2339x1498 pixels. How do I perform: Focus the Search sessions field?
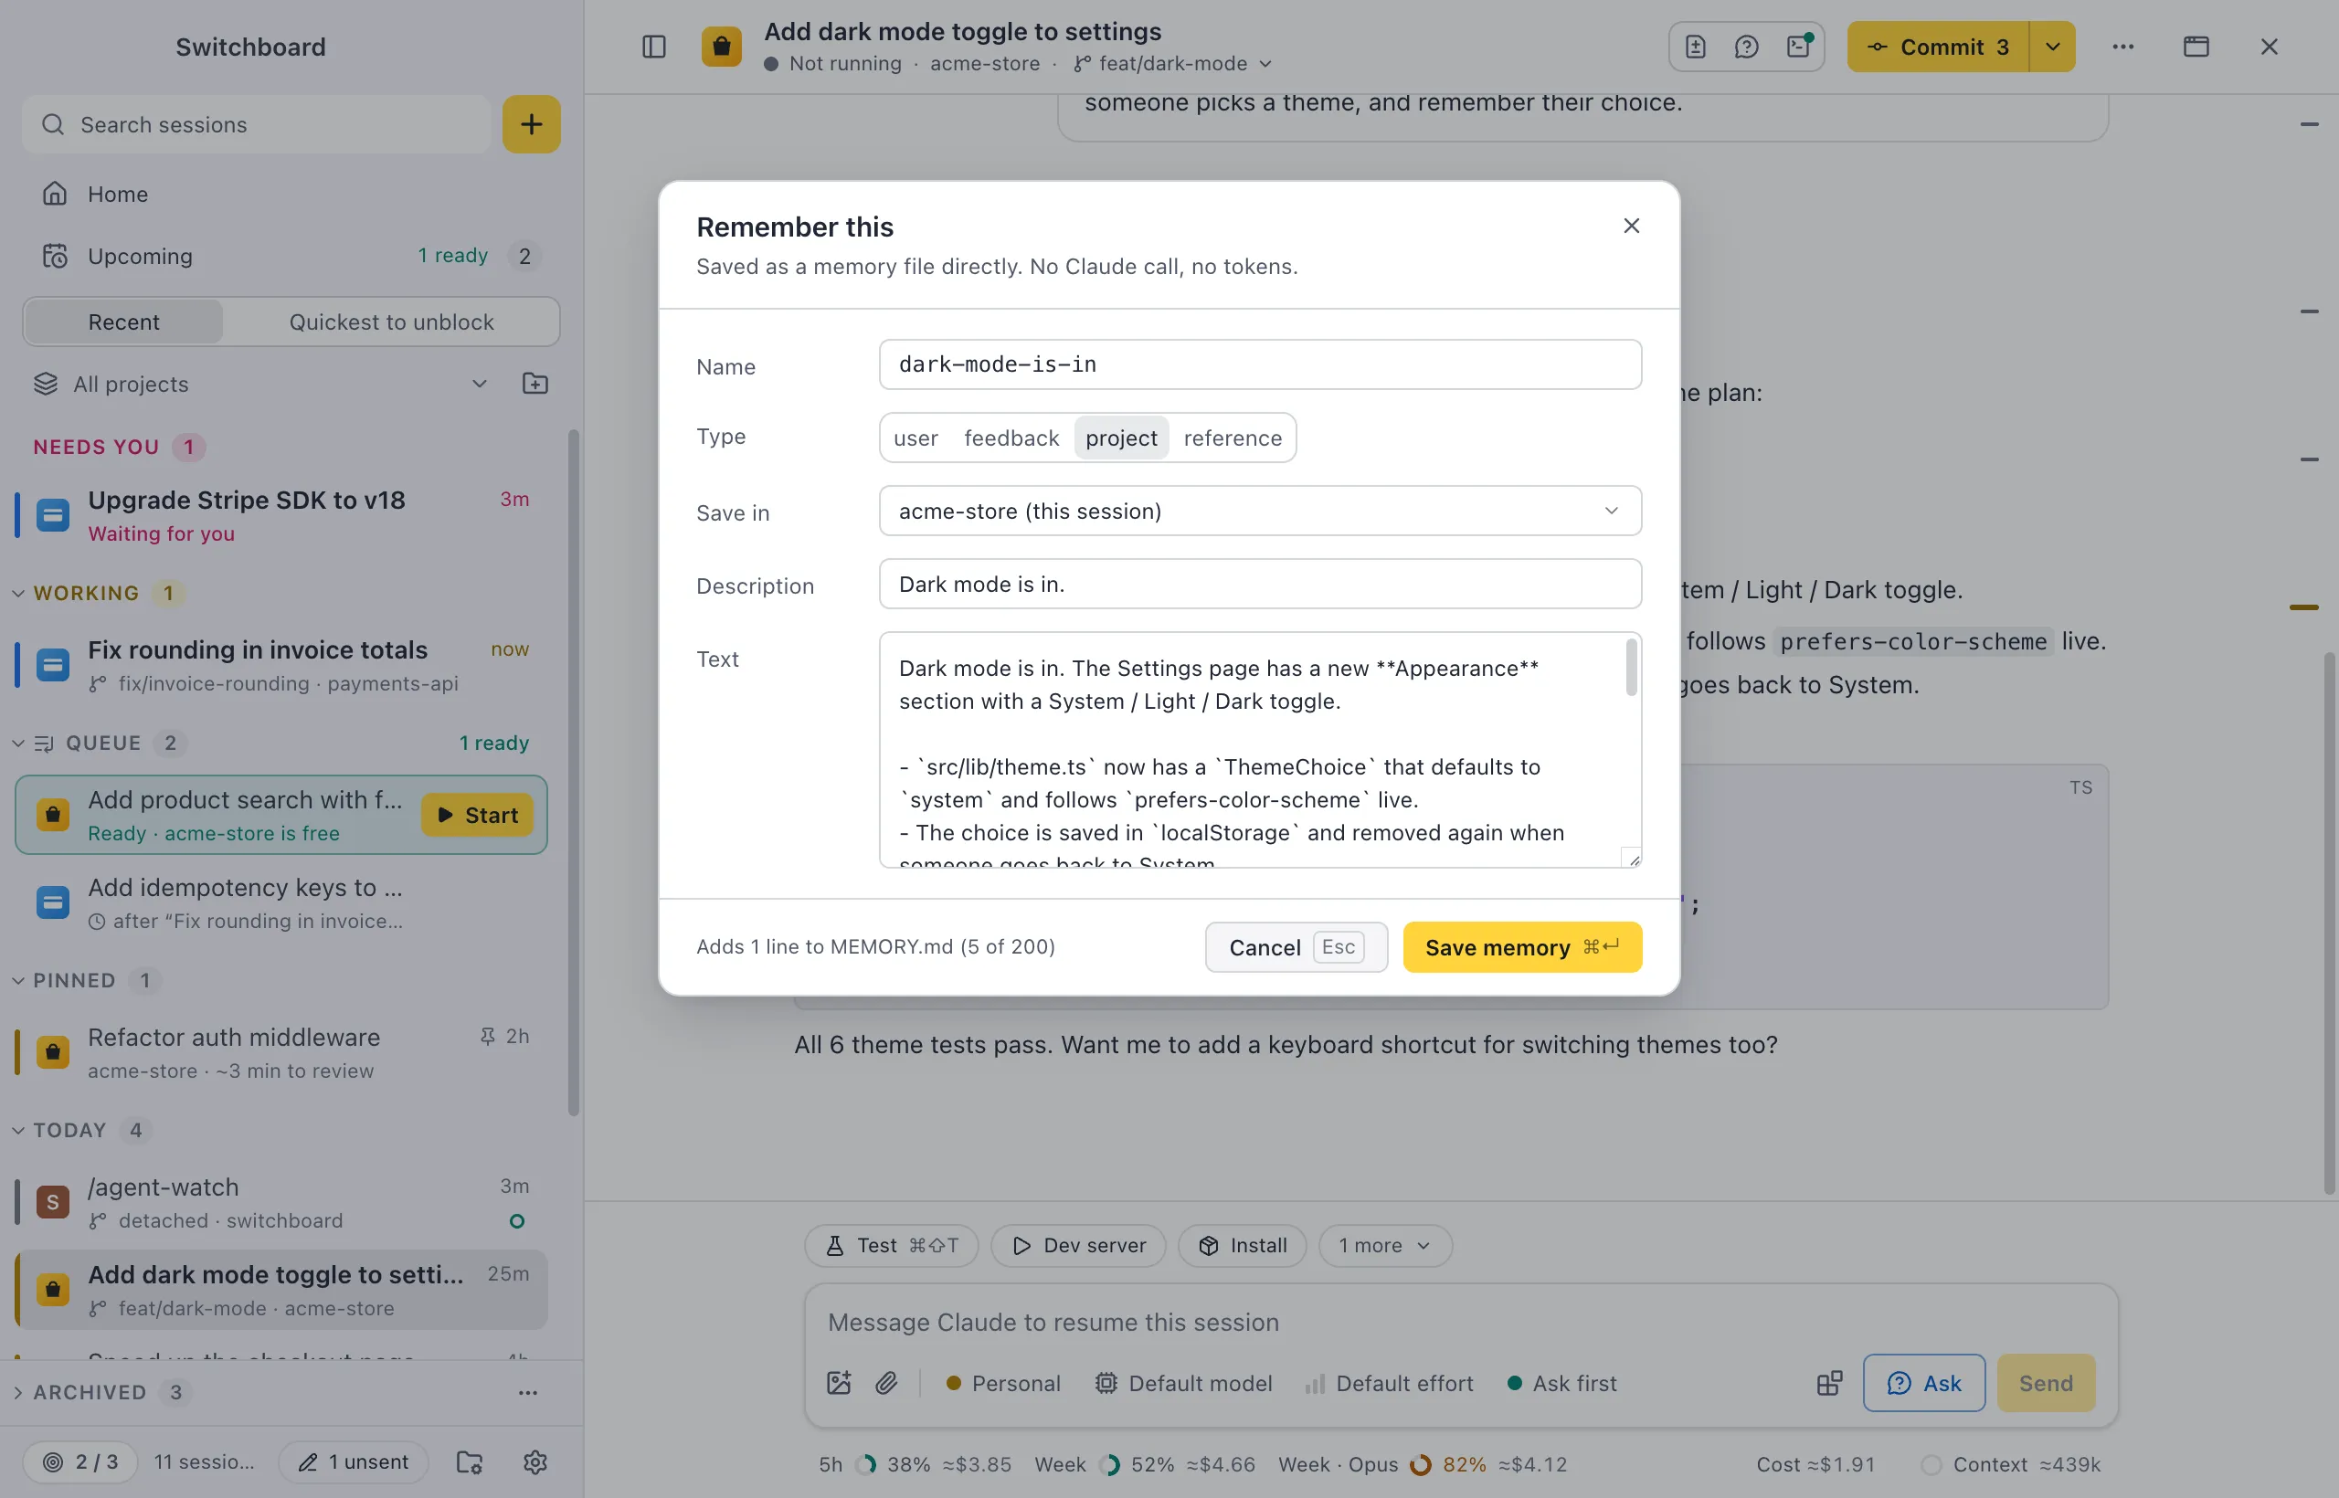coord(257,124)
